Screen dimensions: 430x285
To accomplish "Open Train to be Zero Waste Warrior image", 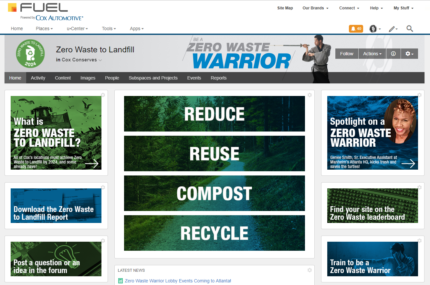I will coord(372,259).
